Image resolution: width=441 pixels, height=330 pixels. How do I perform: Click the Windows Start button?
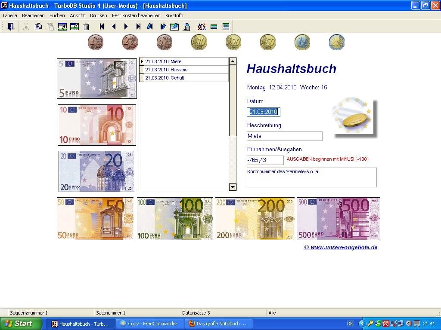coord(21,324)
